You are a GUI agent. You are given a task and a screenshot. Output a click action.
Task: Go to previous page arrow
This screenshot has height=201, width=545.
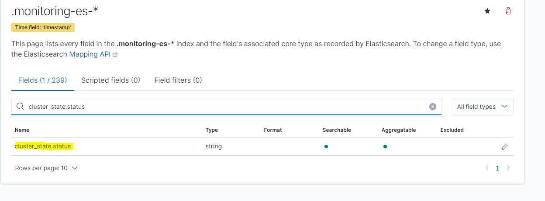point(487,168)
